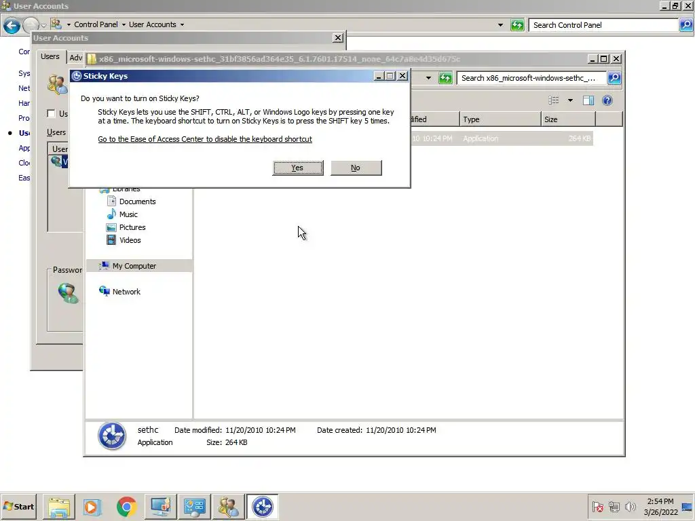Viewport: 695px width, 521px height.
Task: Refresh the sethc folder explorer window
Action: (445, 78)
